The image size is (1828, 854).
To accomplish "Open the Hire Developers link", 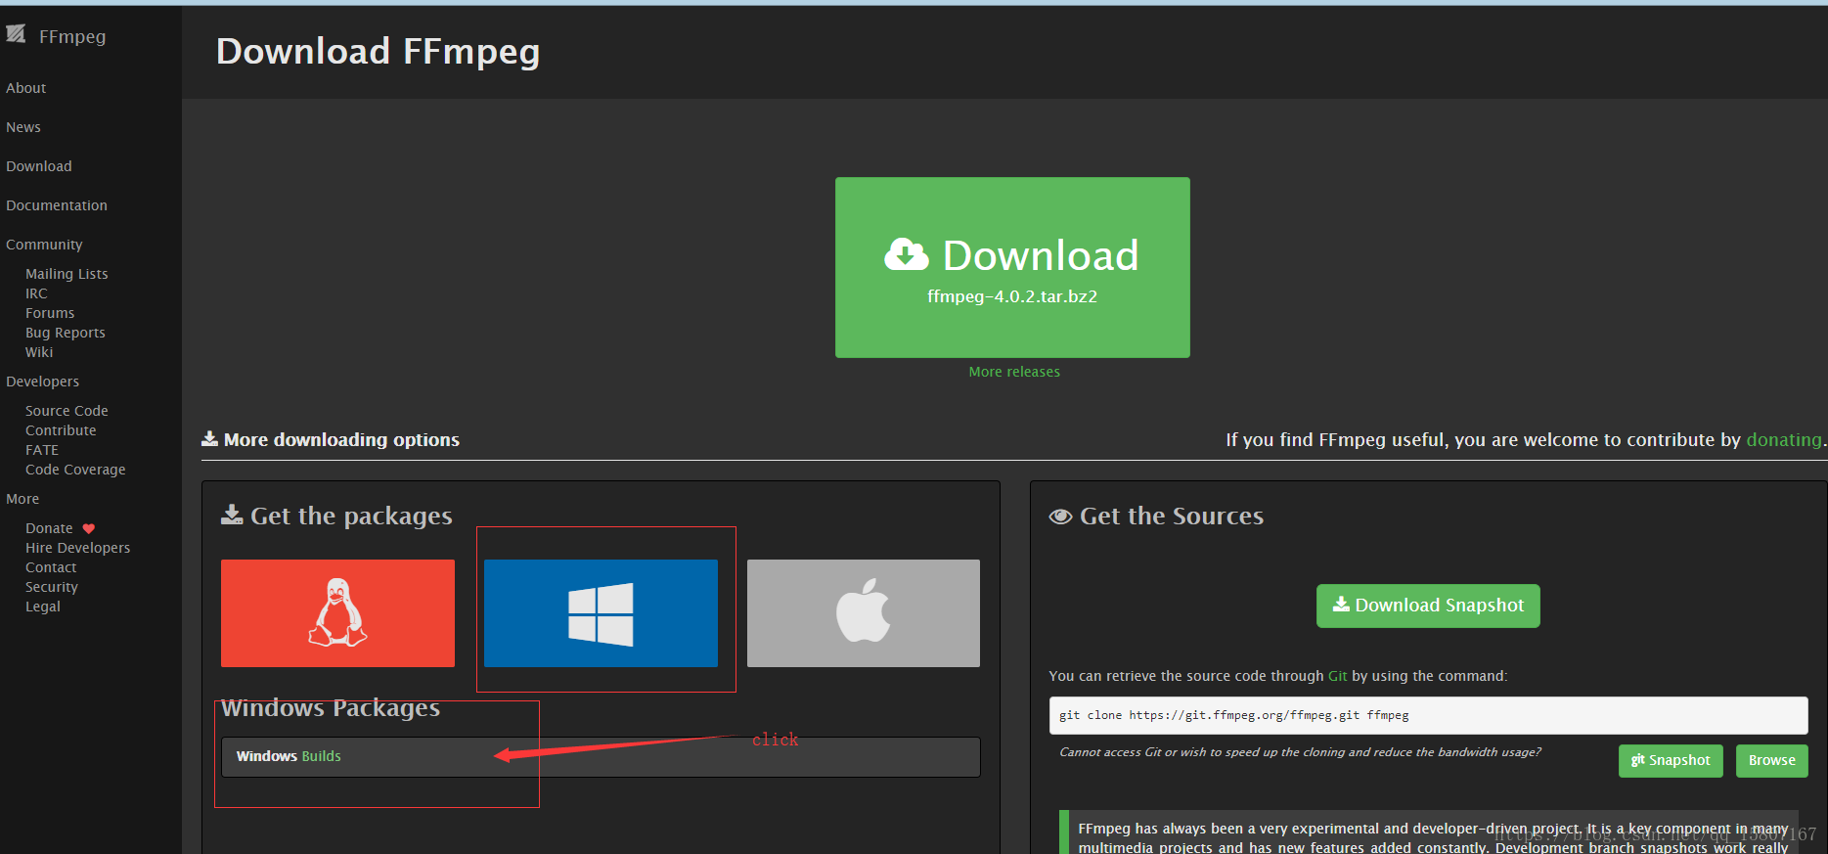I will click(x=77, y=548).
